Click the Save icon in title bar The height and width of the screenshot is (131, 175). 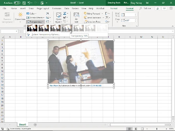tap(24, 3)
